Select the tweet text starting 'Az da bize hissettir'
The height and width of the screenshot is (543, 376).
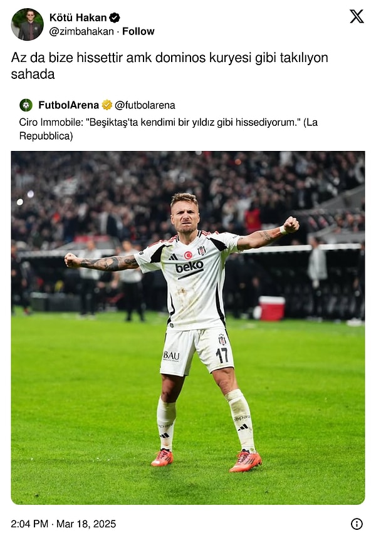tap(169, 66)
